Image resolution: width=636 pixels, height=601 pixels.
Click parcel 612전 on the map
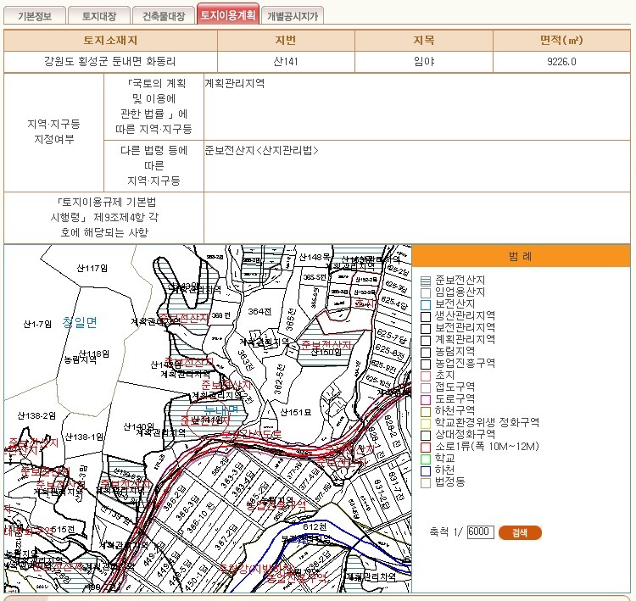tap(315, 526)
